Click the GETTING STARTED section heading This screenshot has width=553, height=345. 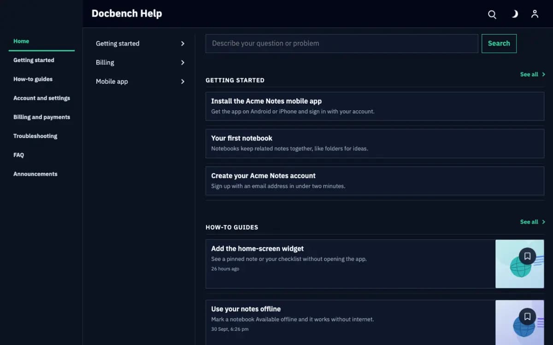235,80
